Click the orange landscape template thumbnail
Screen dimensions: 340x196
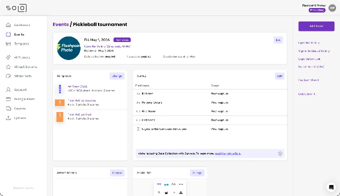tap(60, 102)
